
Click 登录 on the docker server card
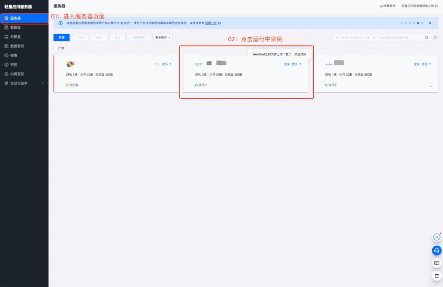coord(417,64)
